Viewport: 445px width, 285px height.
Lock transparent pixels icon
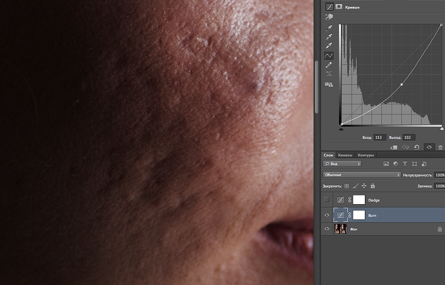point(346,186)
